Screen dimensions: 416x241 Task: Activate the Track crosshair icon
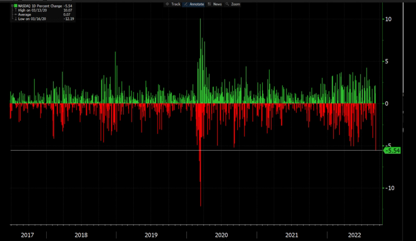167,4
